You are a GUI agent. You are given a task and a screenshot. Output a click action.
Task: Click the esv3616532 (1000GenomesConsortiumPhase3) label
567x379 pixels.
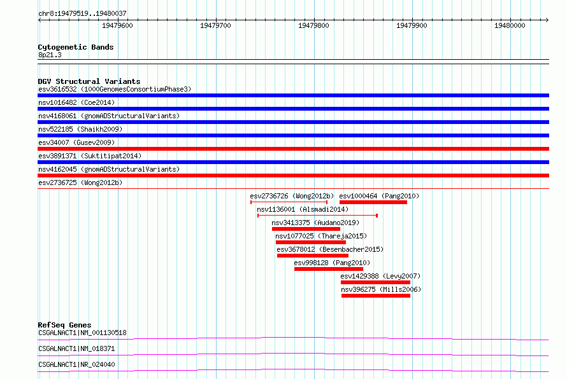coord(115,89)
